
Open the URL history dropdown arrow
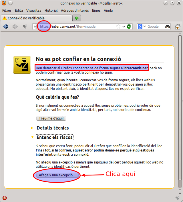point(124,27)
